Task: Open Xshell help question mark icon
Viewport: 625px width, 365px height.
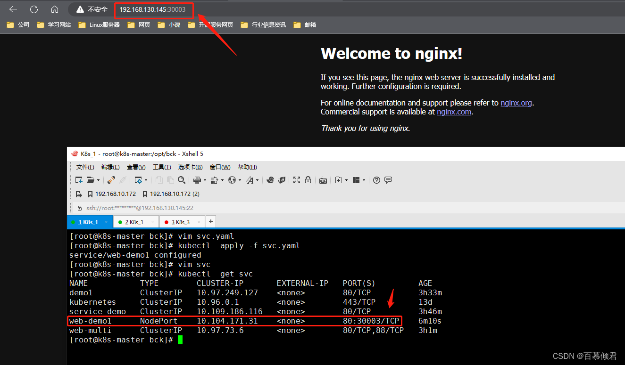Action: (x=376, y=180)
